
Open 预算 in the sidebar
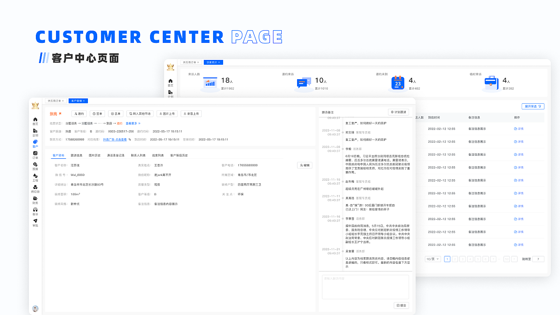click(35, 166)
